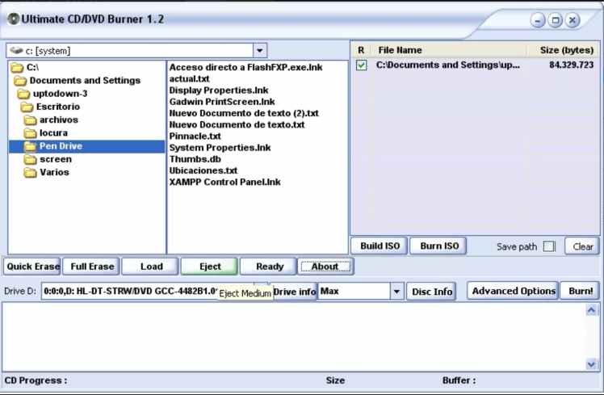Select Gadwin PrintScreen.lnk in the file list

tap(222, 102)
